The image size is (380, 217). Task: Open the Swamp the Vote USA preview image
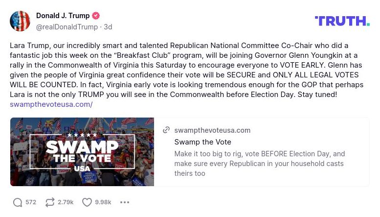pos(82,152)
